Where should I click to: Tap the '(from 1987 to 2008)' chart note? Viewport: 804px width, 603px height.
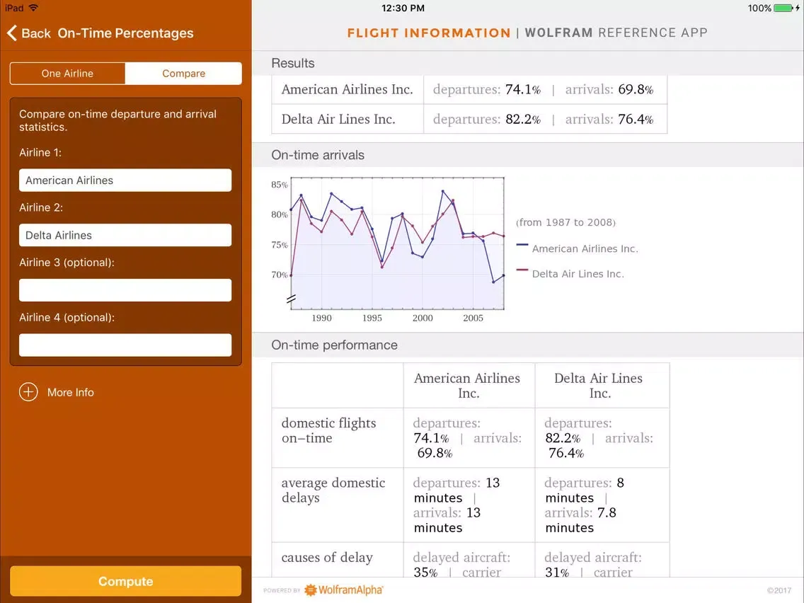(565, 222)
